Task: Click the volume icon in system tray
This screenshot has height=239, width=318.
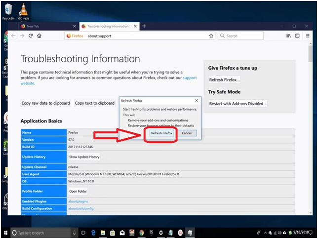Action: [279, 233]
